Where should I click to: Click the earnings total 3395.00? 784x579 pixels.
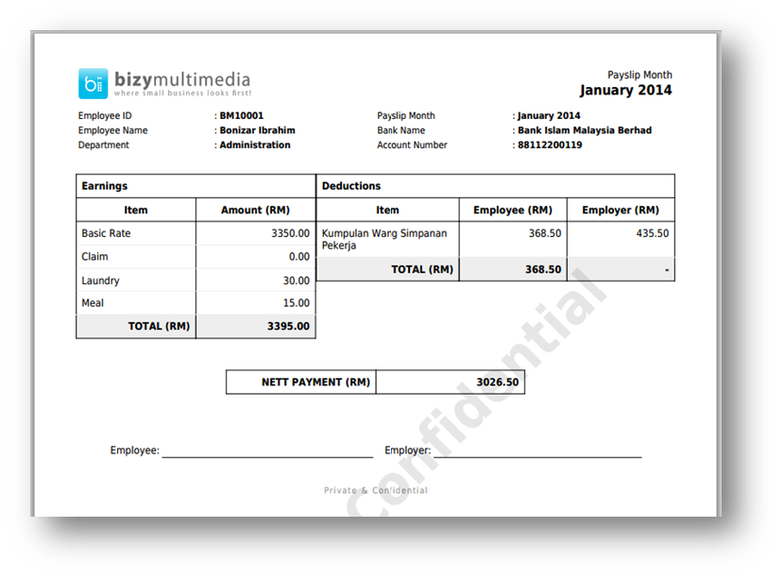tap(288, 327)
